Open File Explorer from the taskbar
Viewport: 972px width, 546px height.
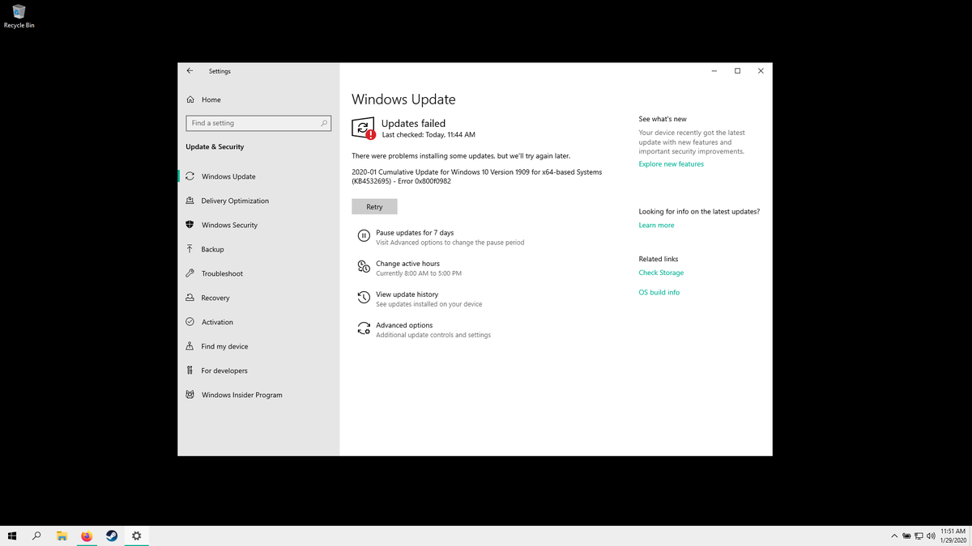tap(62, 535)
